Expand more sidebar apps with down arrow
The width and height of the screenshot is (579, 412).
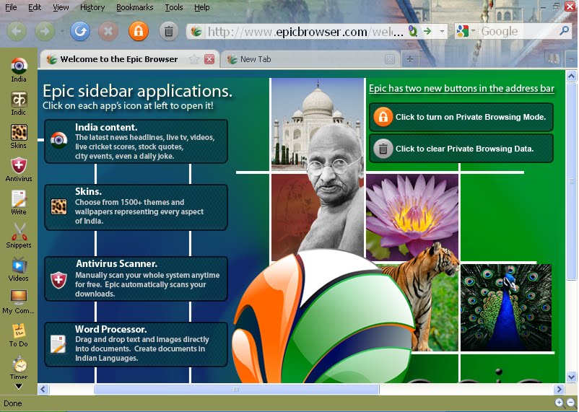[x=19, y=387]
